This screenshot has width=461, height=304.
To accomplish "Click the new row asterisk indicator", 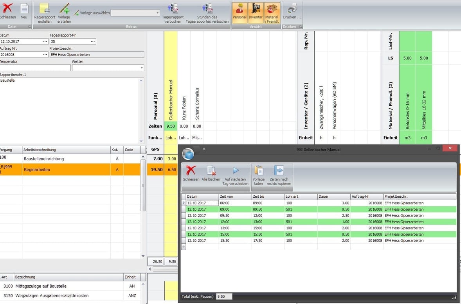I will [184, 247].
